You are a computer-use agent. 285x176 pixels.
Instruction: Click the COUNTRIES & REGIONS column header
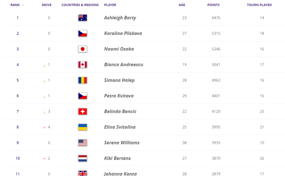pyautogui.click(x=80, y=5)
